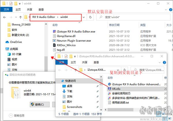Open 图片 under 此电脑 in win64 sidebar
Image resolution: width=173 pixels, height=121 pixels.
(12, 64)
